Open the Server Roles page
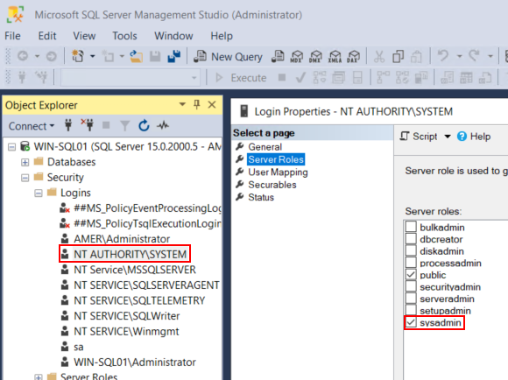This screenshot has height=380, width=508. pyautogui.click(x=276, y=159)
